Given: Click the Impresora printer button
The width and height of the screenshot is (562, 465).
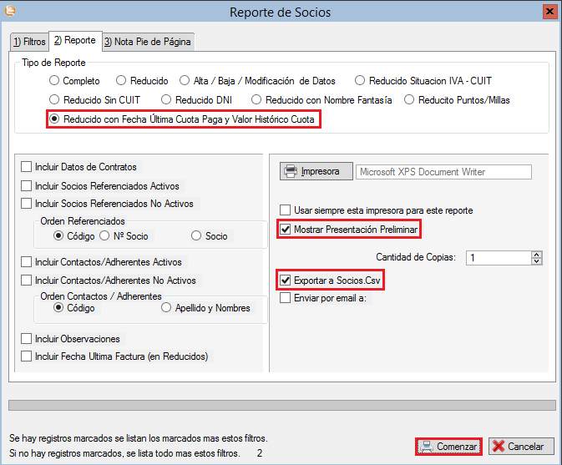Looking at the screenshot, I should pyautogui.click(x=314, y=172).
